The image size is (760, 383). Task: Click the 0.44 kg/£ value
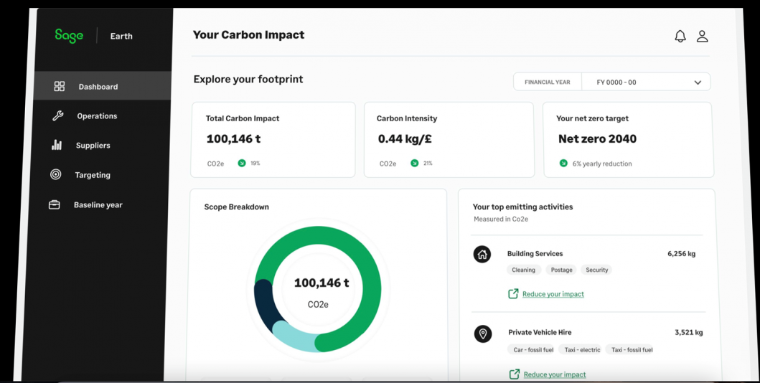pyautogui.click(x=405, y=139)
